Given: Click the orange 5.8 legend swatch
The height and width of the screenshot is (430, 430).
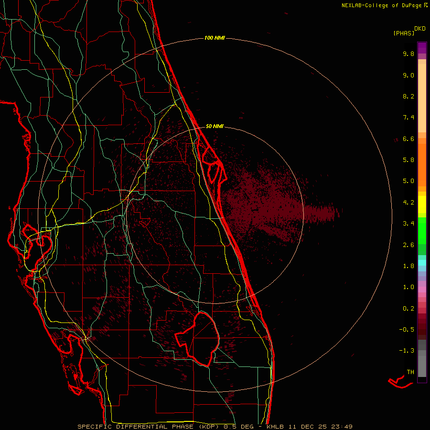Looking at the screenshot, I should (422, 160).
